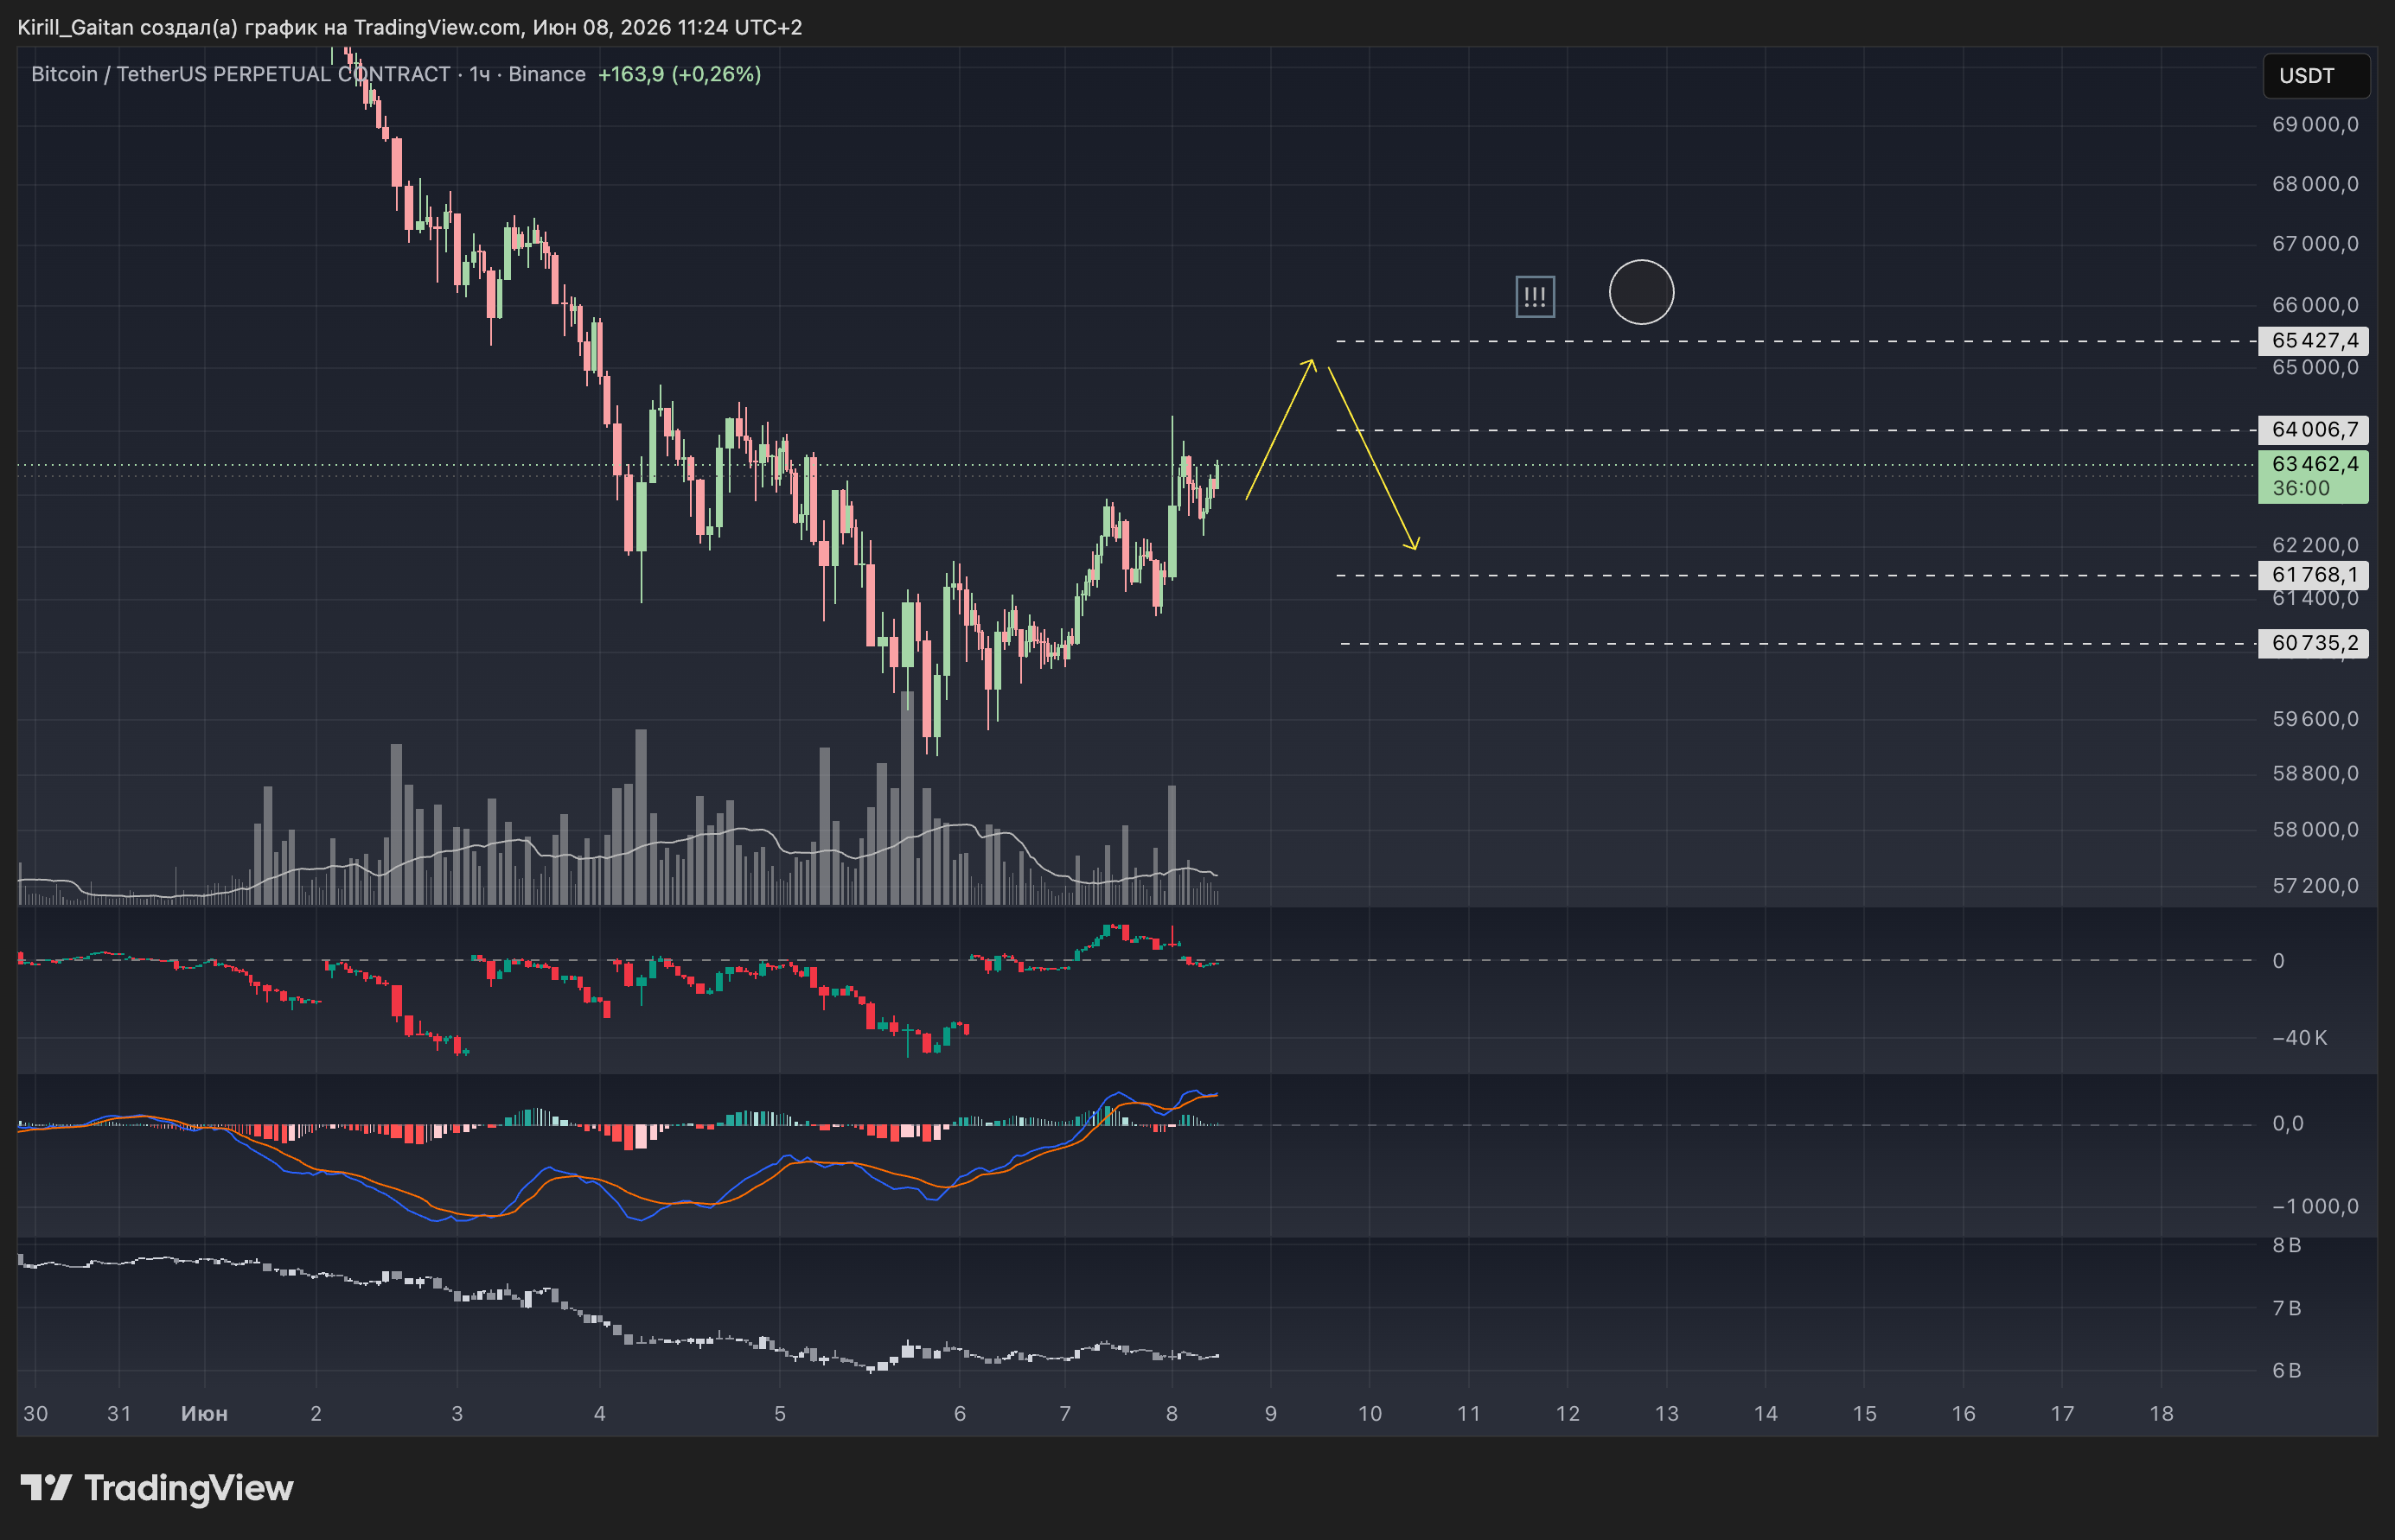This screenshot has height=1540, width=2395.
Task: Click the 65 000,0 price axis label
Action: click(x=2315, y=368)
